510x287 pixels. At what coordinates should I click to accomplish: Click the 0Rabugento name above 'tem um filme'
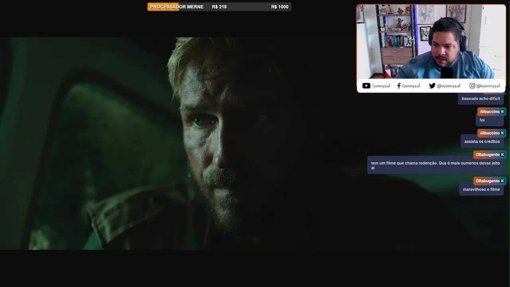click(x=488, y=155)
